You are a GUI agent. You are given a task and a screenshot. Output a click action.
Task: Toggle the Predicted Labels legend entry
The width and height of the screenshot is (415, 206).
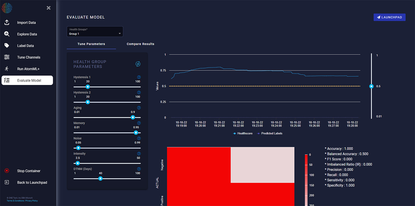(269, 133)
